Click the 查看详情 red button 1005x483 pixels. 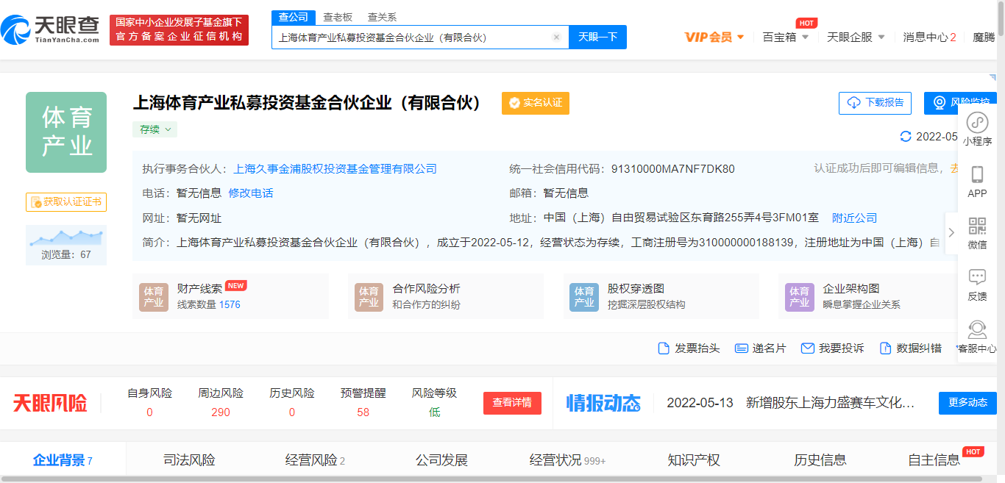[x=512, y=403]
